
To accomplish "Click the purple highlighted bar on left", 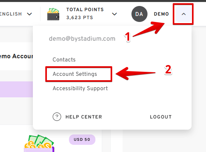I will click(16, 89).
